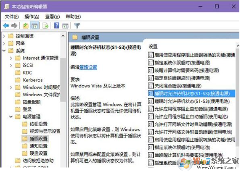Screen dimensions: 241x172
Task: Expand the 控制面板 tree node
Action: (x=4, y=36)
